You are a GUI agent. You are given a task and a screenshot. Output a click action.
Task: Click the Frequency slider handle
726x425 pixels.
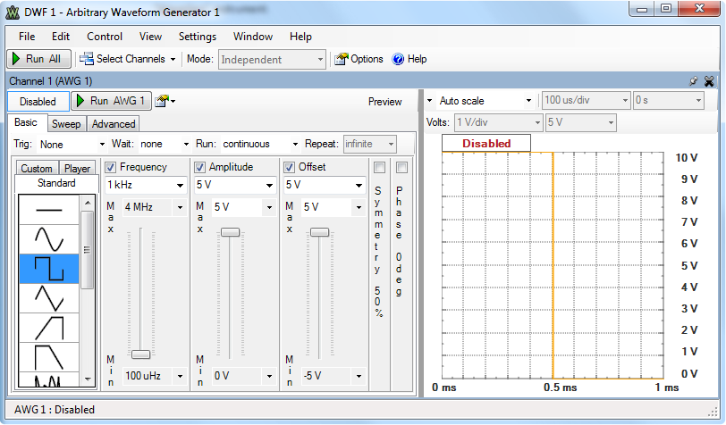140,354
